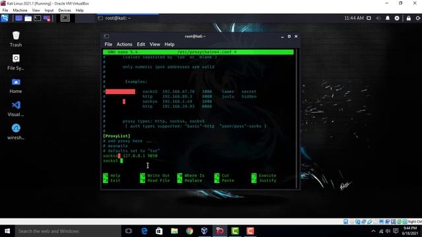This screenshot has width=422, height=237.
Task: Open VirtualBox Machine menu
Action: point(20,11)
